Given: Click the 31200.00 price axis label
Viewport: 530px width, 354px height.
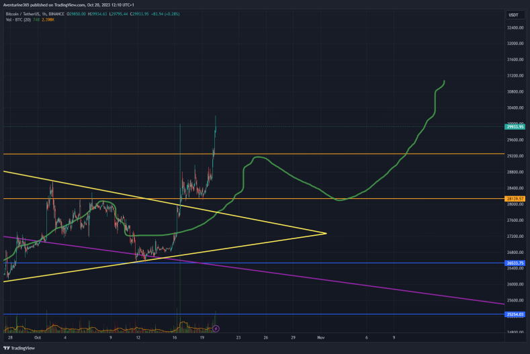Looking at the screenshot, I should tap(515, 76).
